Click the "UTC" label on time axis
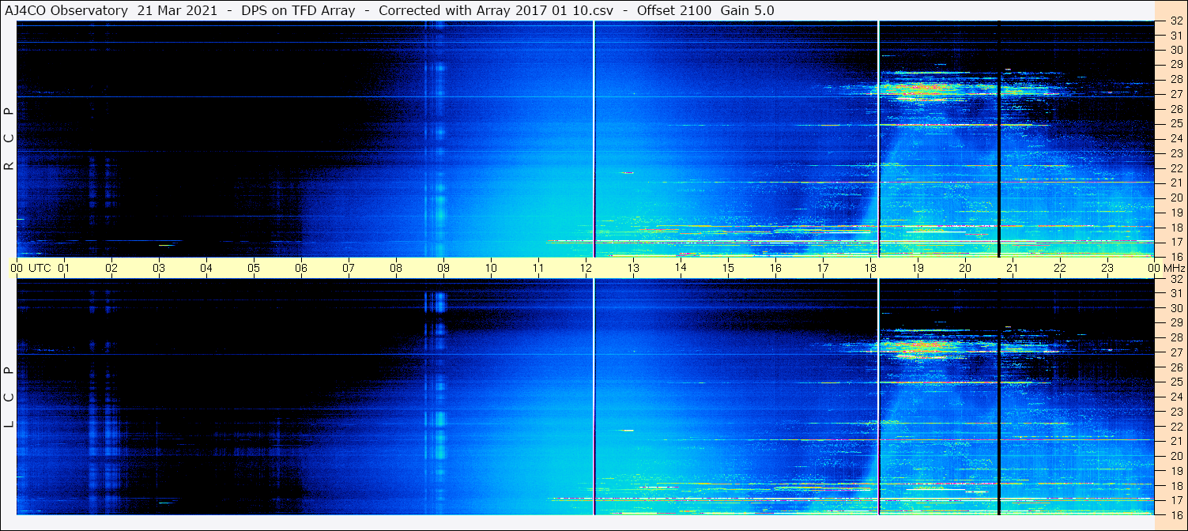Viewport: 1188px width, 531px height. 40,268
